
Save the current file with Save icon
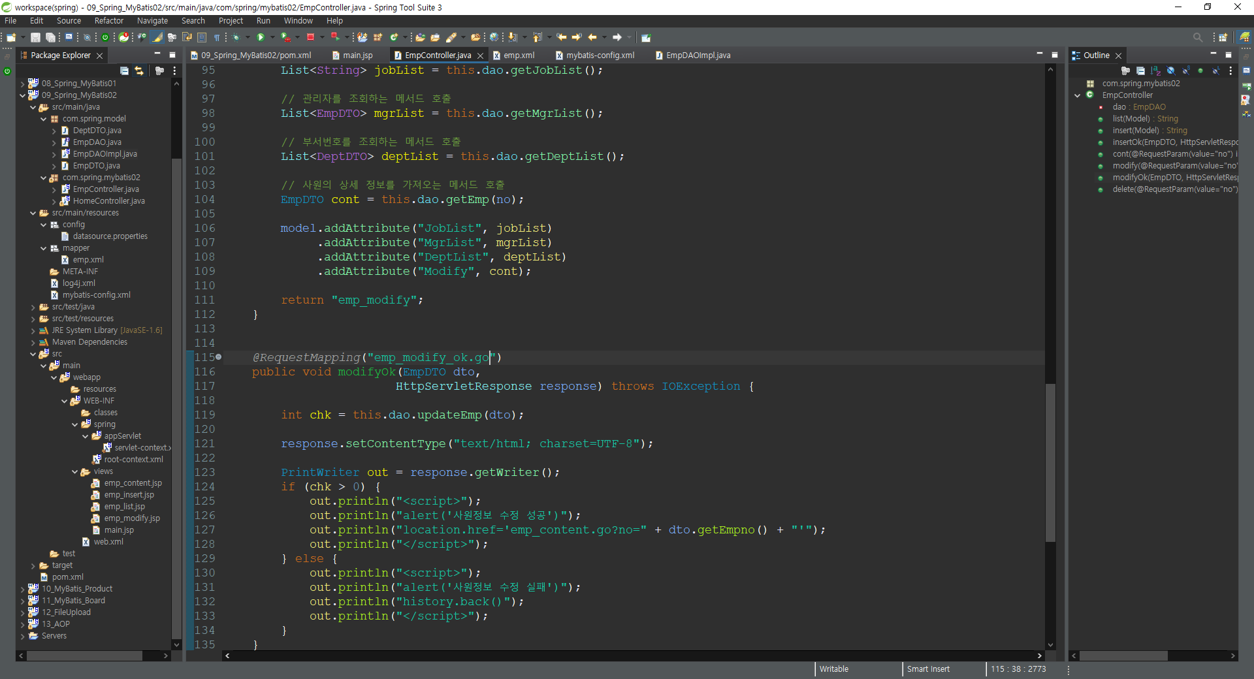tap(36, 37)
